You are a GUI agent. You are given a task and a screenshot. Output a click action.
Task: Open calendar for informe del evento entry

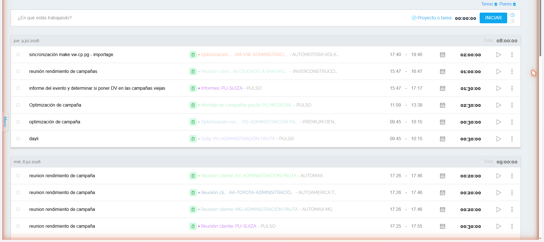tap(443, 88)
